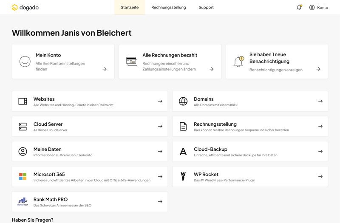Screen dimensions: 340x223
Task: Click the arrow on the Cloud-Backup row
Action: point(320,151)
